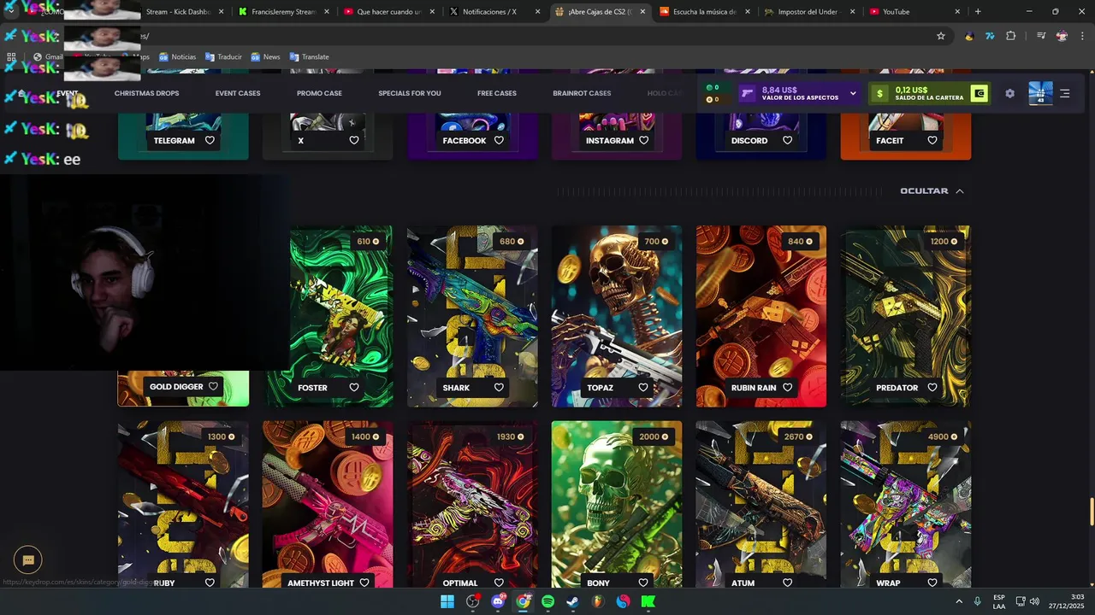Favorite the X case with its heart icon

tap(354, 140)
